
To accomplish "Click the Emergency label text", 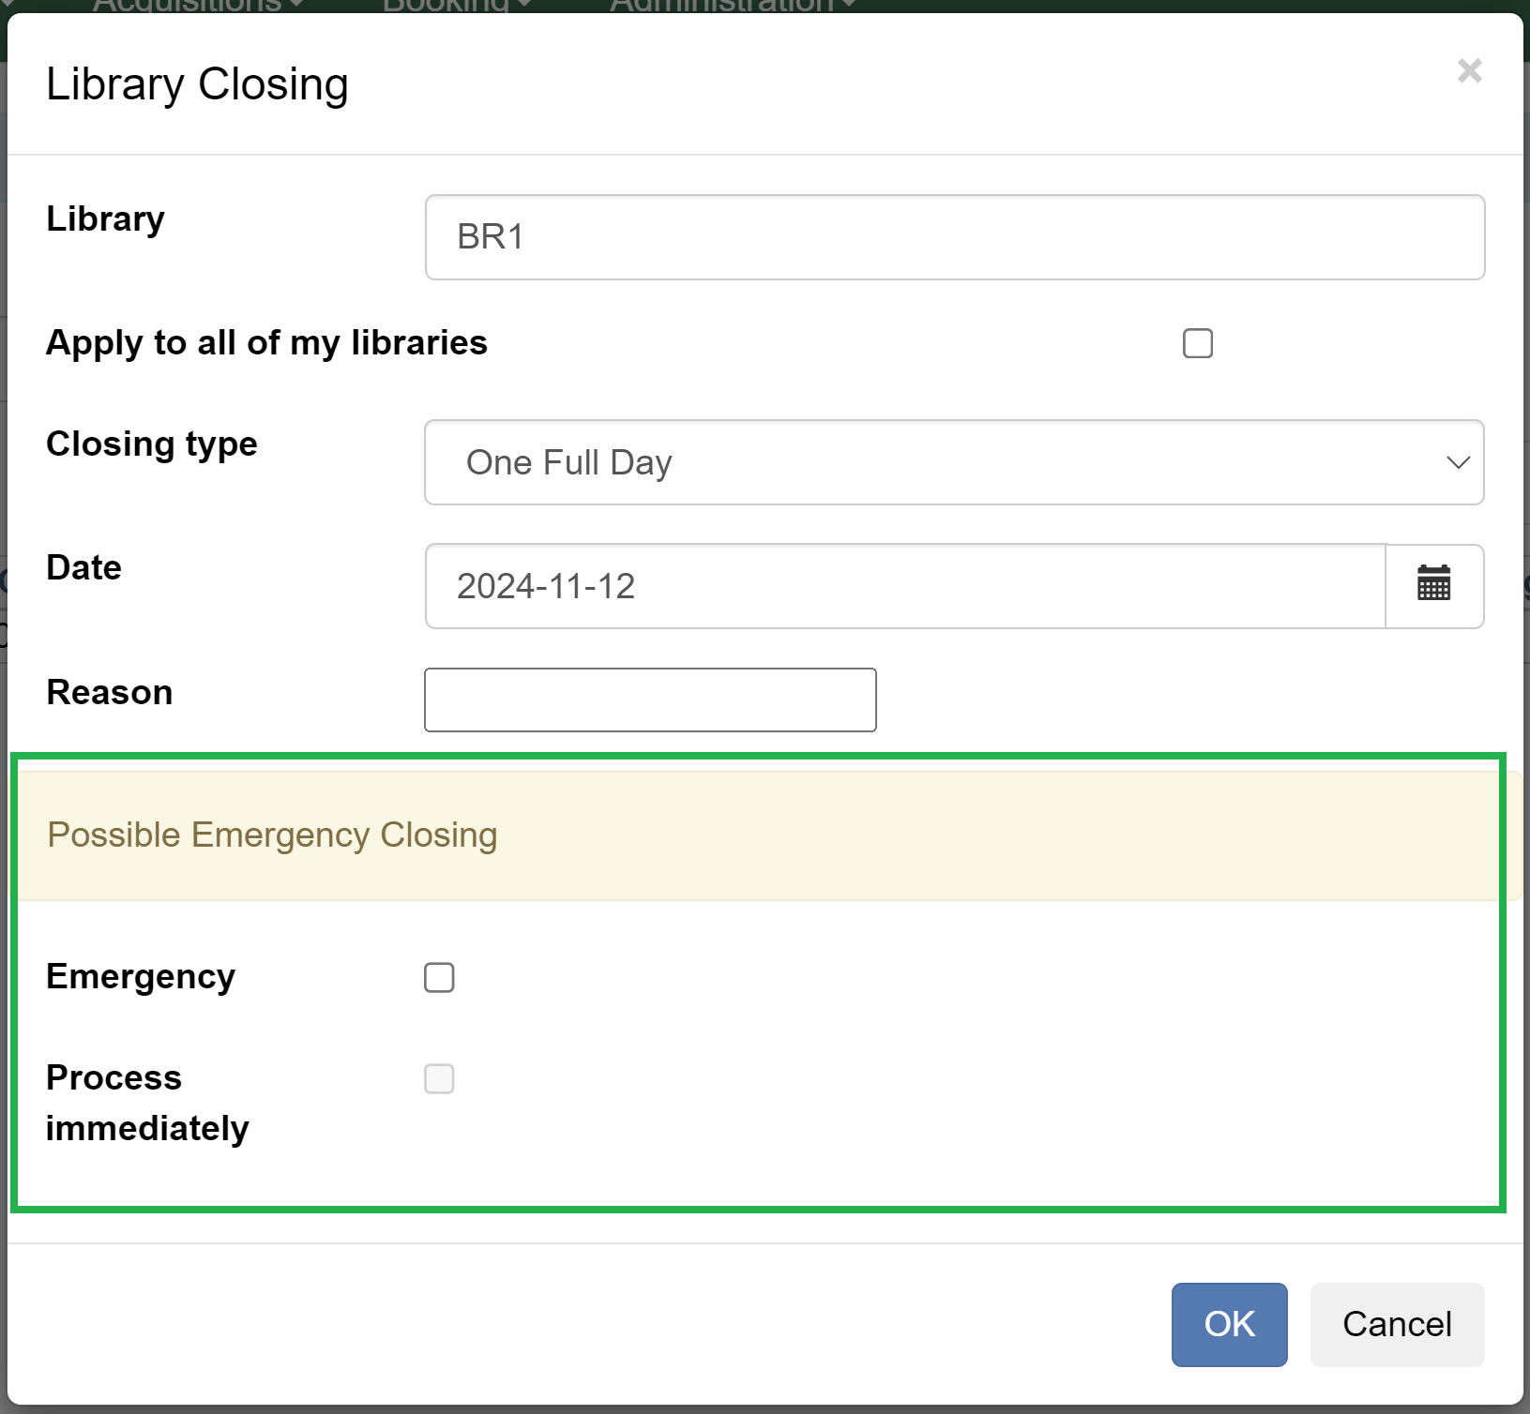I will point(141,977).
